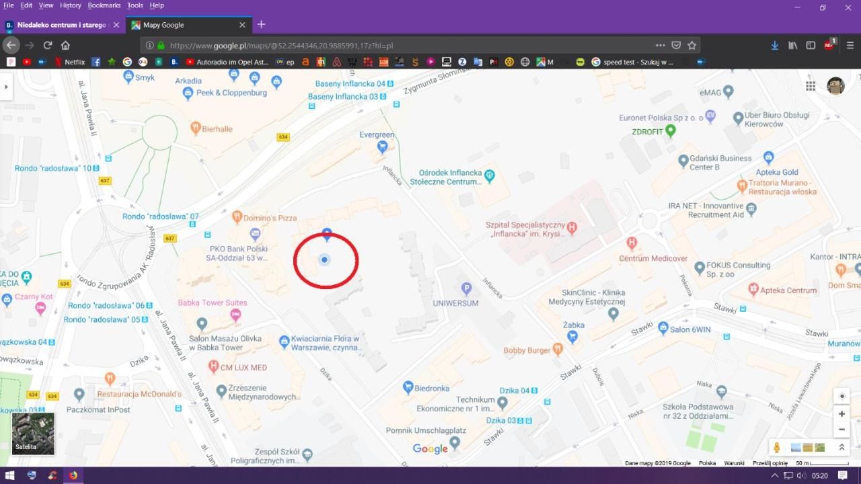This screenshot has width=861, height=484.
Task: Select the ZDROFIT marker
Action: point(671,130)
